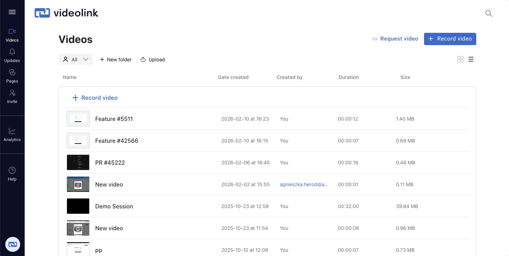
Task: Open the Demo Session video thumbnail
Action: [78, 206]
